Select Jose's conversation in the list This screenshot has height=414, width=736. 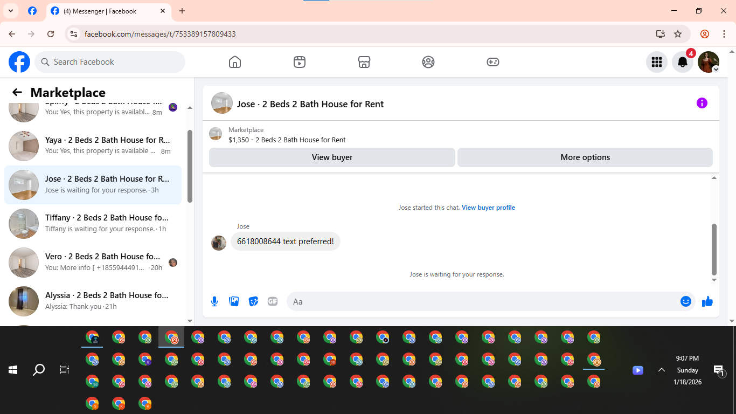[93, 184]
